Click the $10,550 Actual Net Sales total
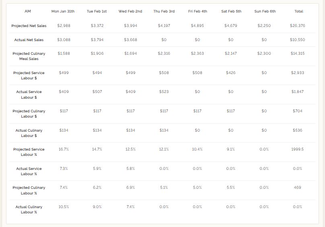The width and height of the screenshot is (325, 227). point(297,40)
